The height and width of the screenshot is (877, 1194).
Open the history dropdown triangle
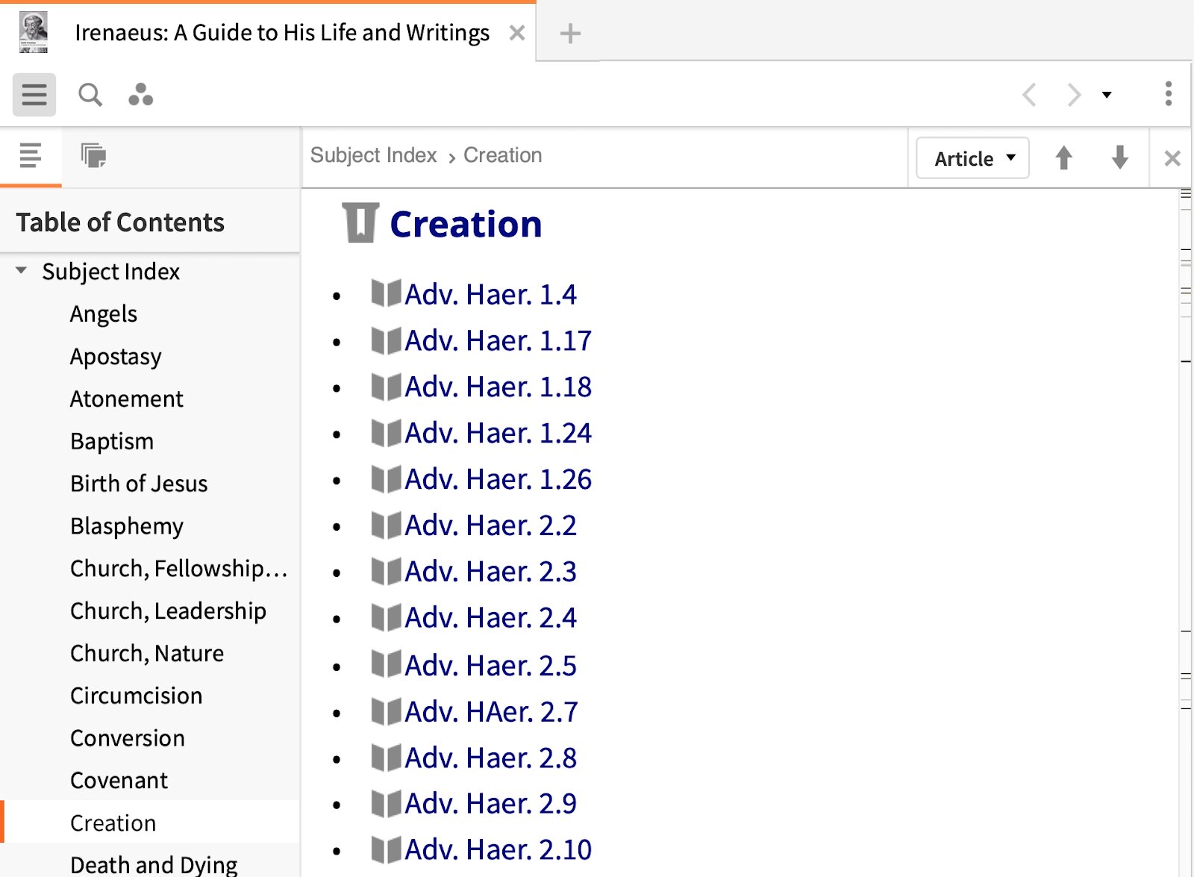pos(1107,95)
